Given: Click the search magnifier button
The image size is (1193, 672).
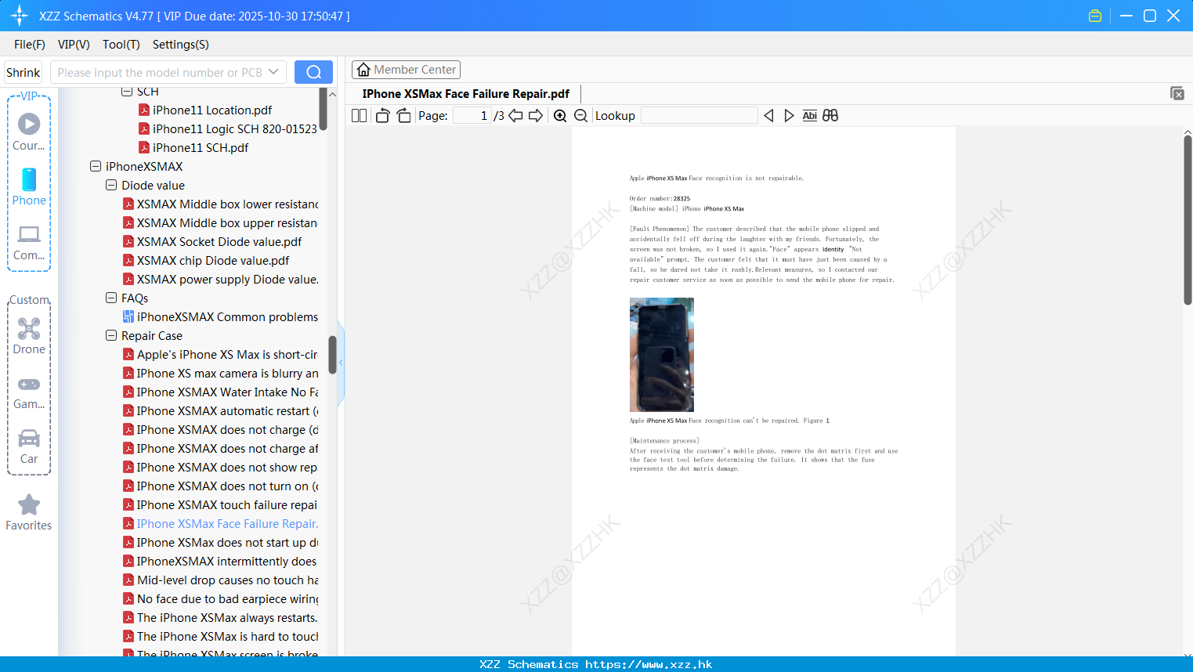Looking at the screenshot, I should coord(313,72).
